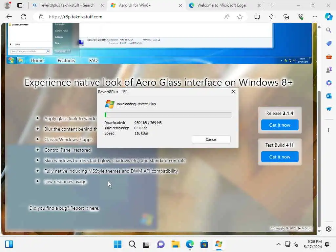336x252 pixels.
Task: Open Revert8Plus installer taskbar icon
Action: click(219, 244)
